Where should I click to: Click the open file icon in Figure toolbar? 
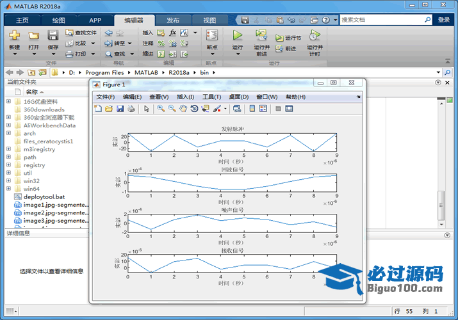click(109, 109)
